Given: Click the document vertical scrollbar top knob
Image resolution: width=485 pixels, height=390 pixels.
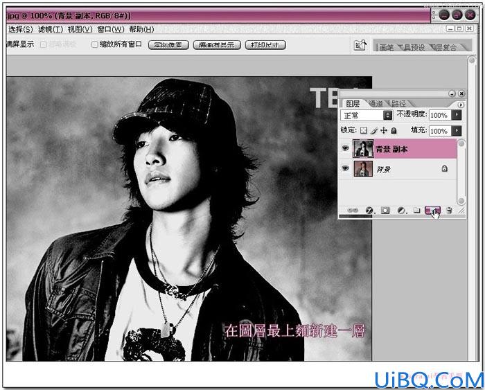Looking at the screenshot, I should tap(472, 60).
